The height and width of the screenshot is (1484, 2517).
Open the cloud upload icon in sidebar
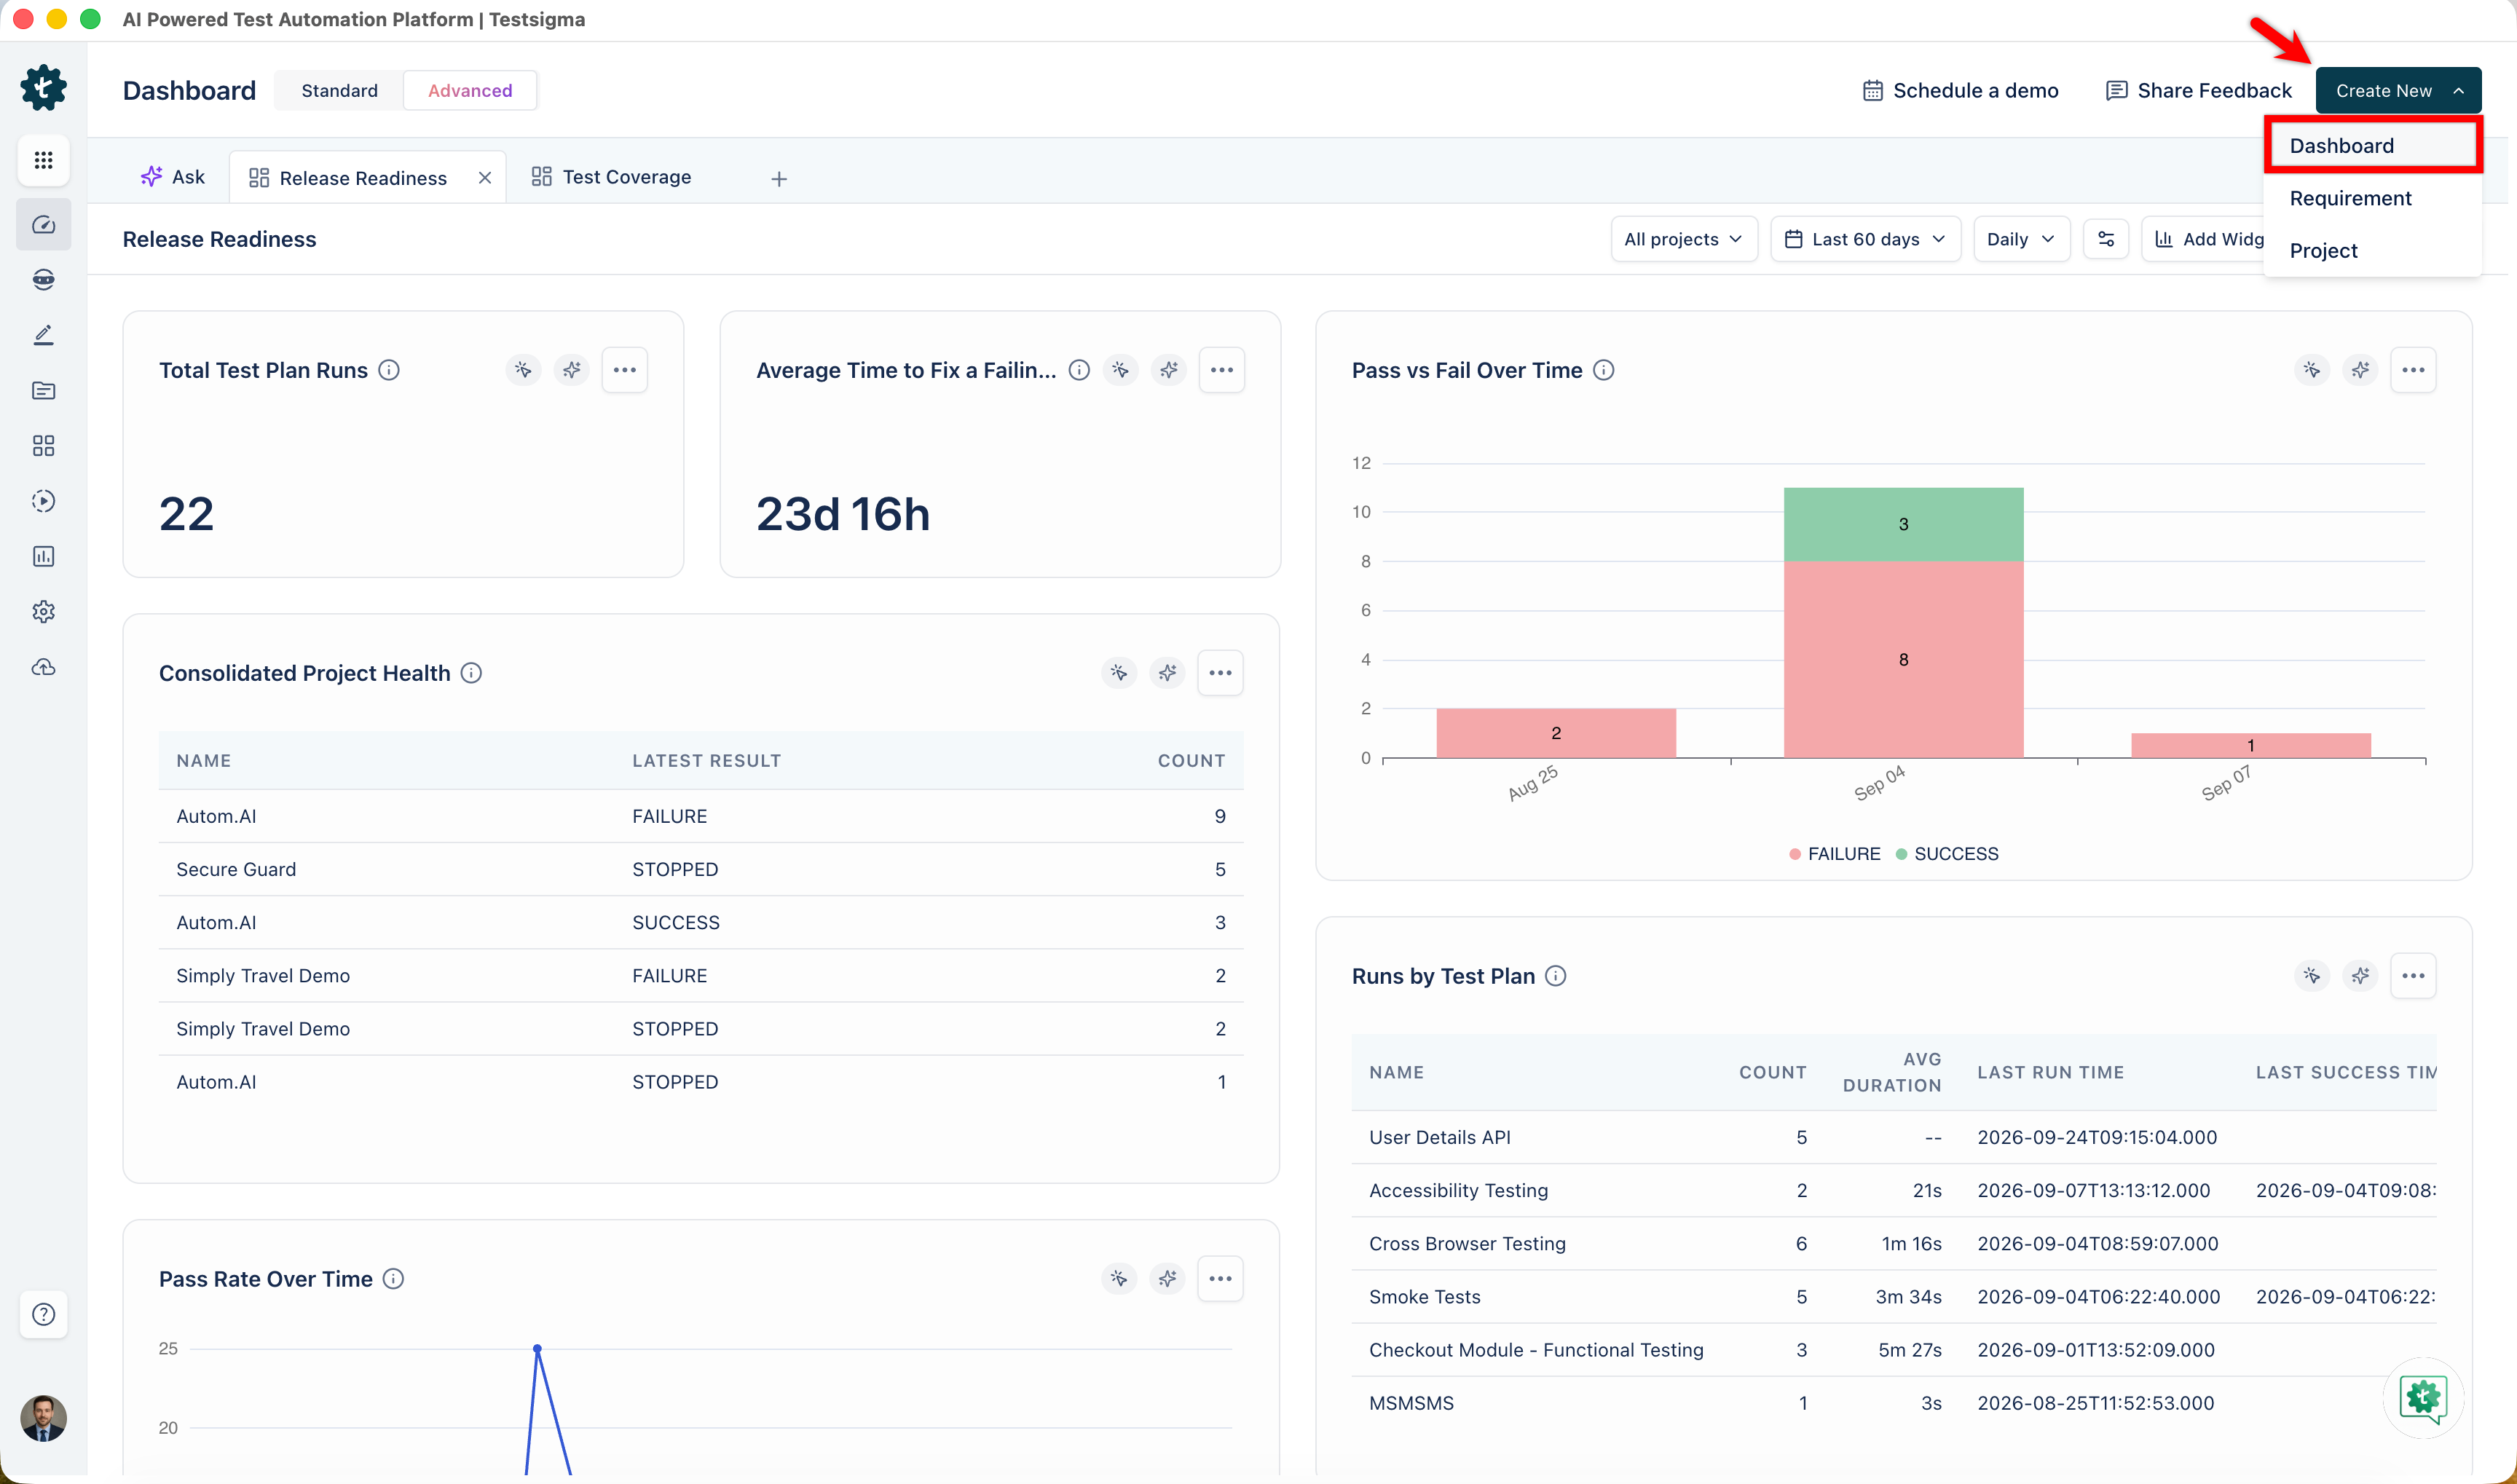coord(43,667)
